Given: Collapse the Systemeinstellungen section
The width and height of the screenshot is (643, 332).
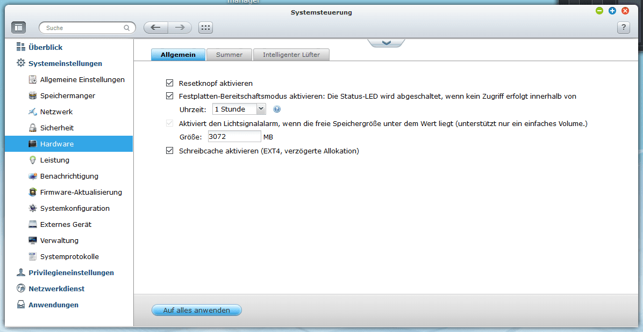Looking at the screenshot, I should (65, 64).
